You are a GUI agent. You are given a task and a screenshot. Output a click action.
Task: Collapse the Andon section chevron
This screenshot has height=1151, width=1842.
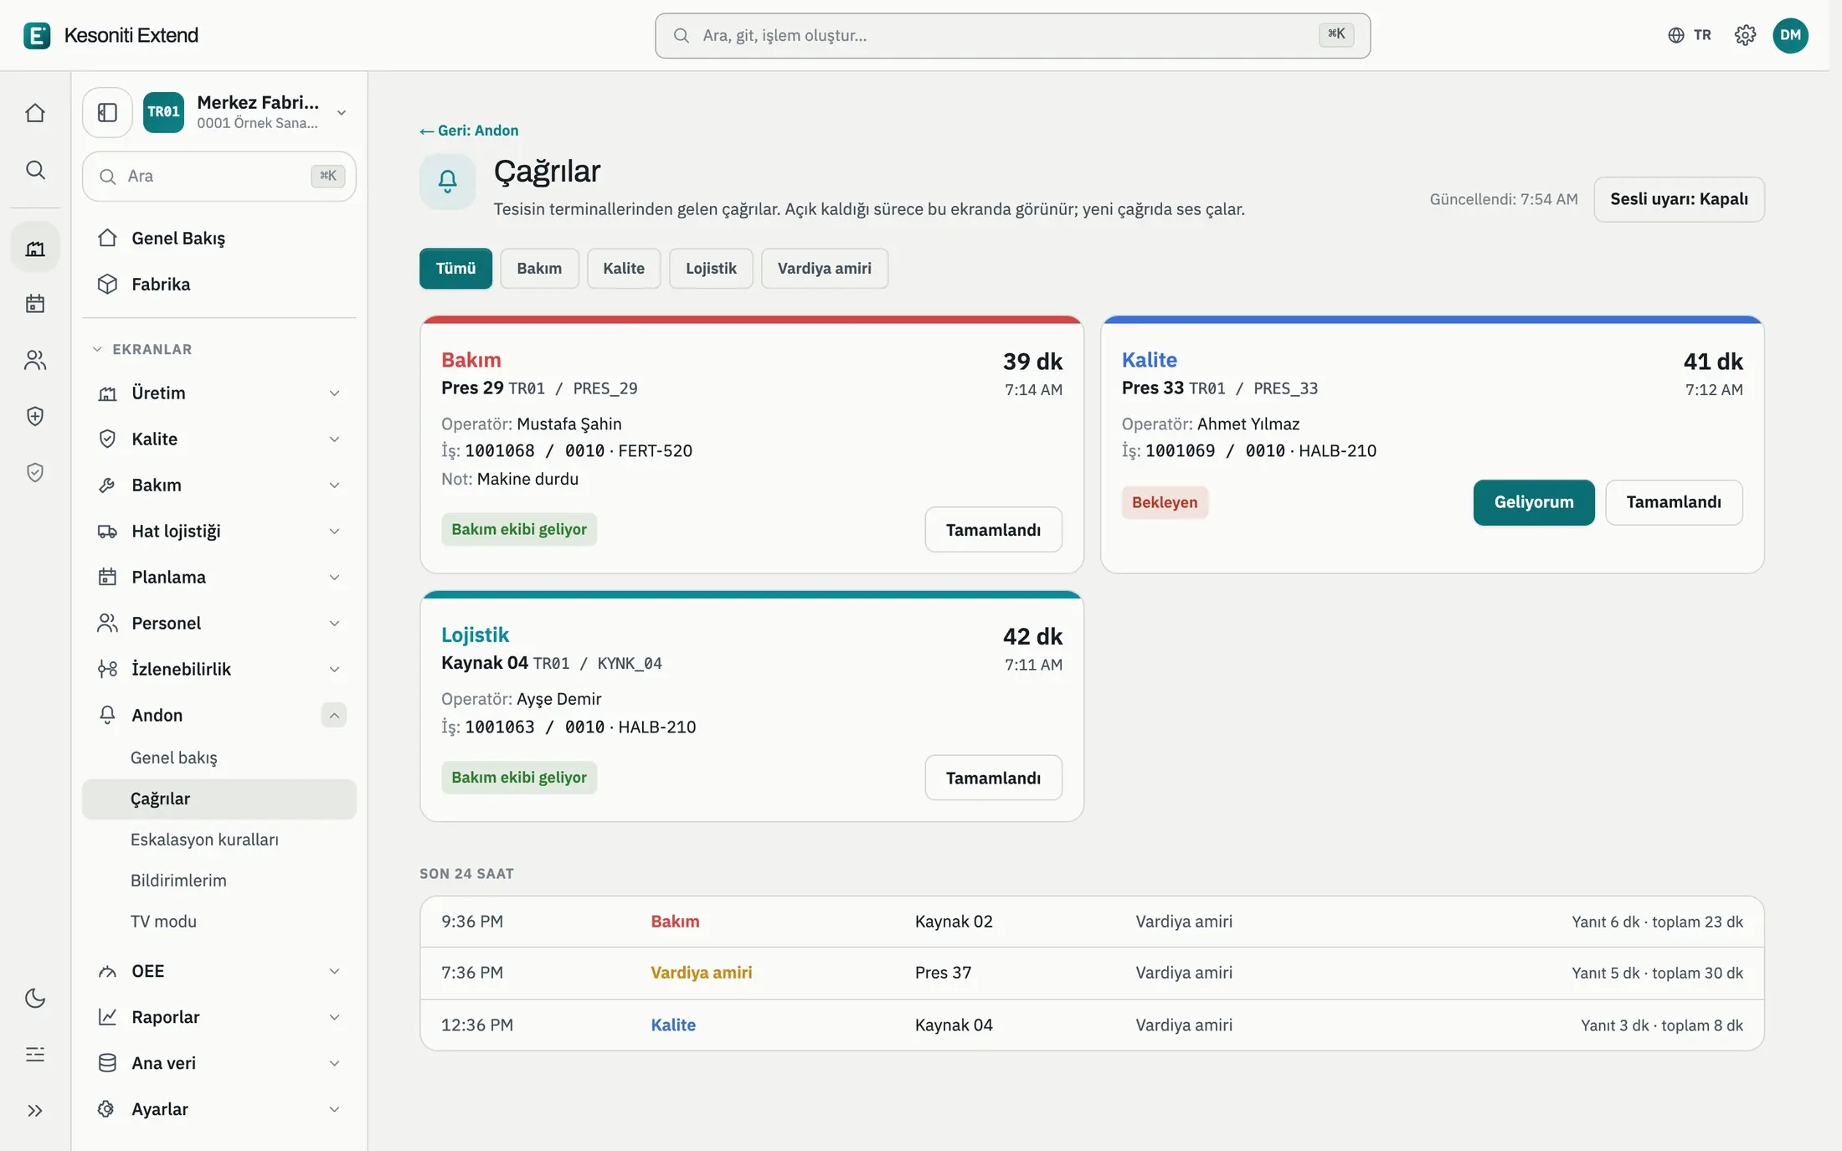coord(333,715)
